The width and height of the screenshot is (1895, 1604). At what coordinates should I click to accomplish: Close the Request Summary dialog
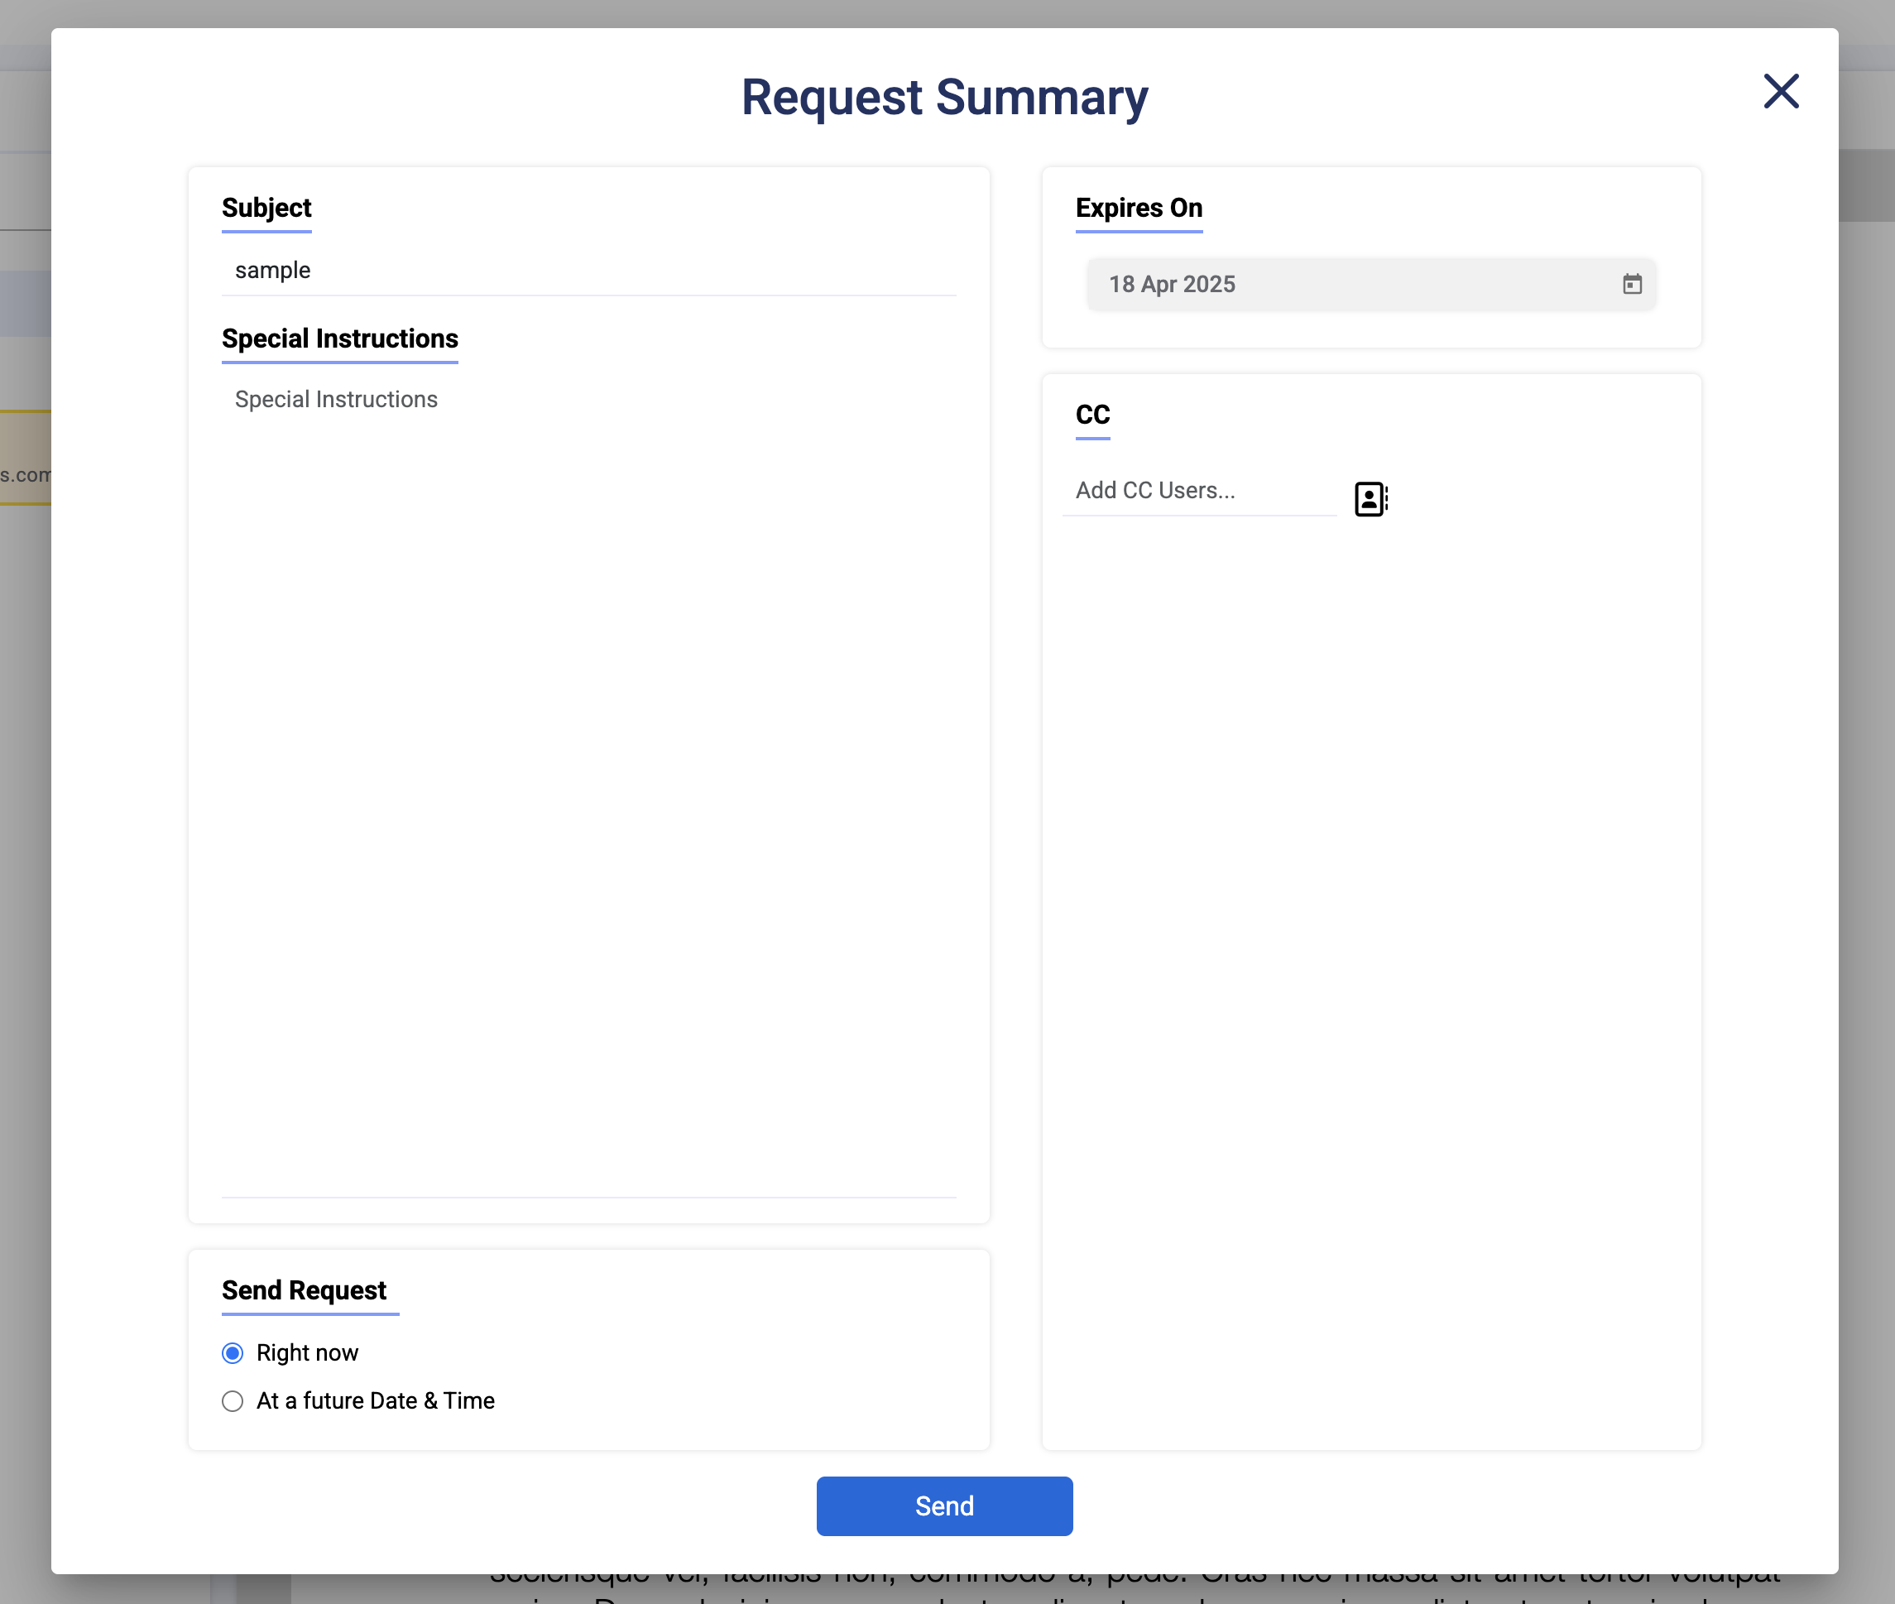pyautogui.click(x=1781, y=92)
